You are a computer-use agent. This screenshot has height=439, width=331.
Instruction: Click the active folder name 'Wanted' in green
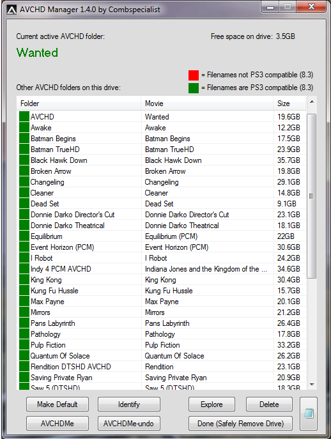(37, 52)
